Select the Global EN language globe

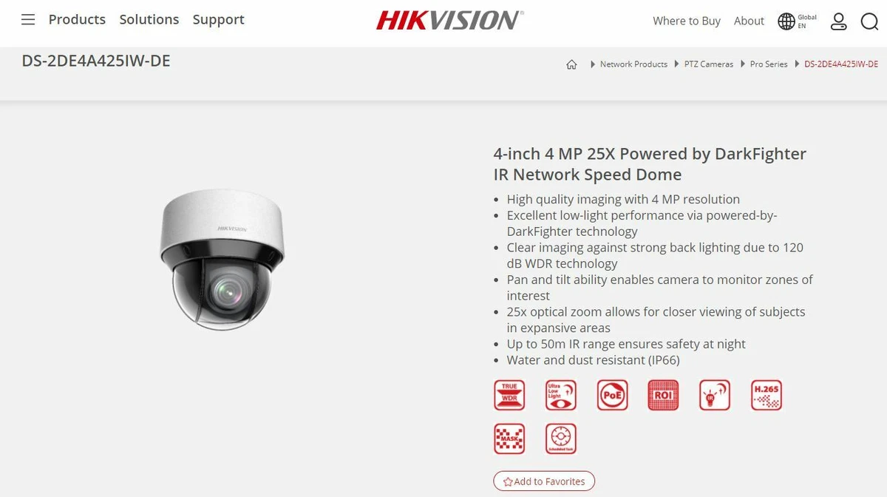click(x=797, y=21)
